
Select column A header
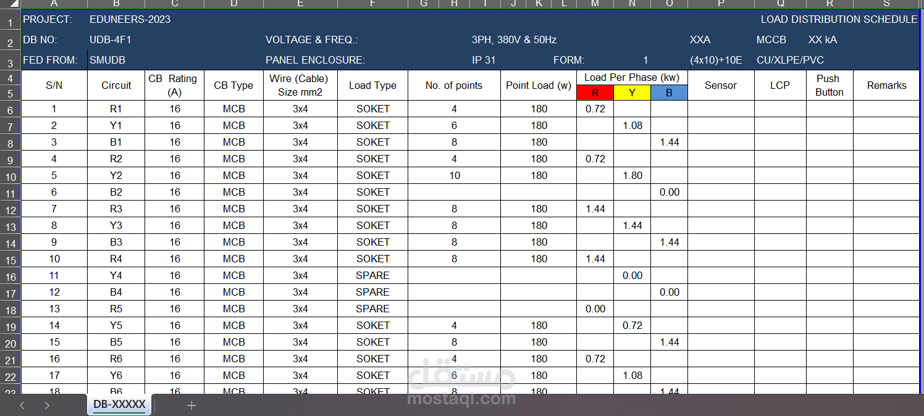point(54,4)
